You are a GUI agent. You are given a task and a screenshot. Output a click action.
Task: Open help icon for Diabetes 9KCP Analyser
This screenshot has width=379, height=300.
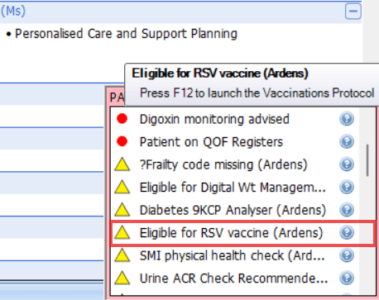347,210
